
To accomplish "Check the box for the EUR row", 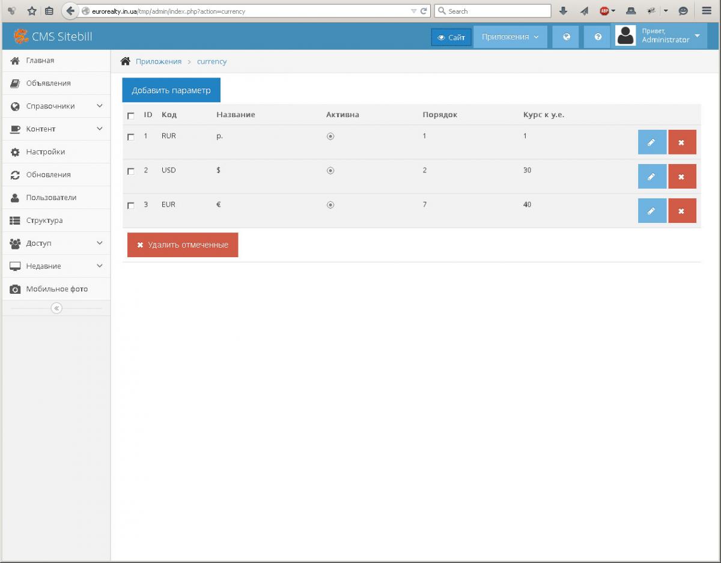I will [131, 205].
